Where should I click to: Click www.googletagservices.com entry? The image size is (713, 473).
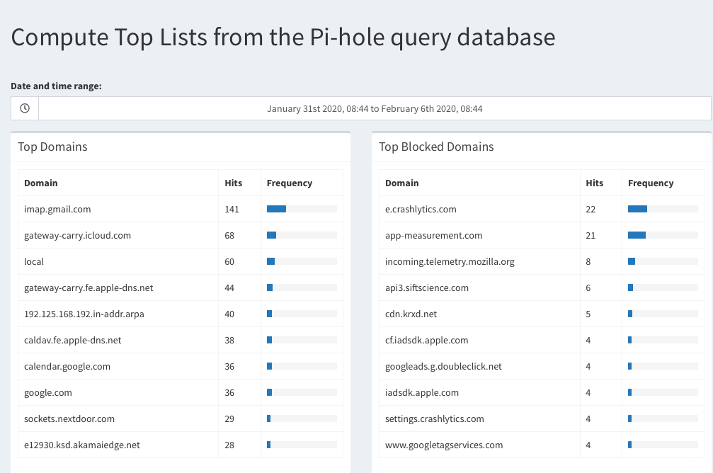coord(444,445)
